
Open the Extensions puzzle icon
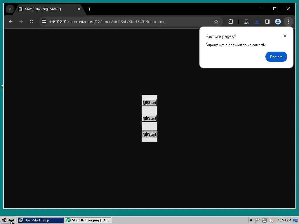click(x=231, y=22)
